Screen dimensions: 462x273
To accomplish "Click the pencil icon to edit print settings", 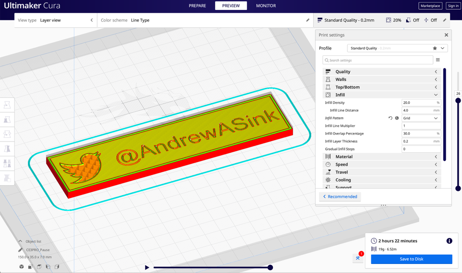I will (444, 20).
